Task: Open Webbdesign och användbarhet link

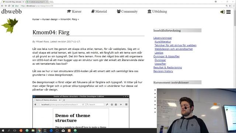Action: click(x=174, y=49)
